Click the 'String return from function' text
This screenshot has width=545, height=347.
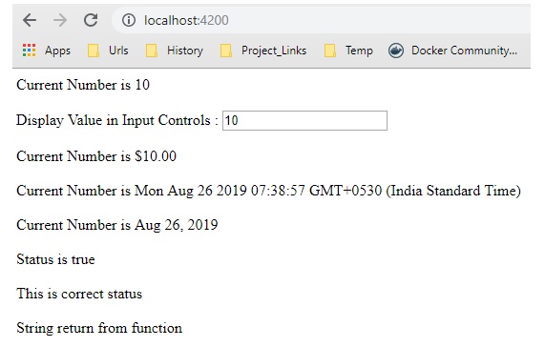point(99,328)
